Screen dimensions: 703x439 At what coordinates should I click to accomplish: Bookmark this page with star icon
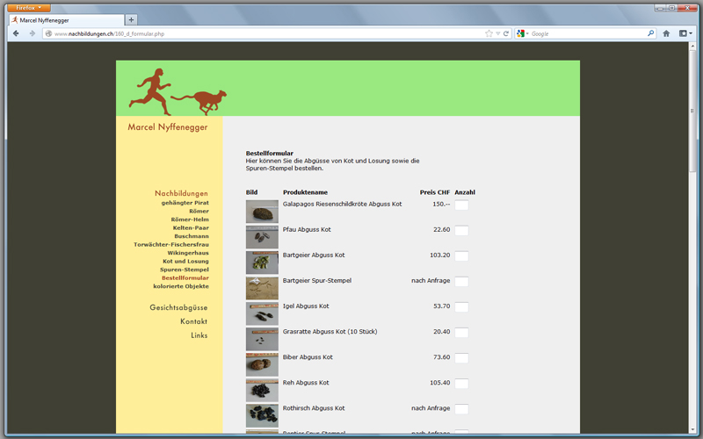pyautogui.click(x=489, y=33)
